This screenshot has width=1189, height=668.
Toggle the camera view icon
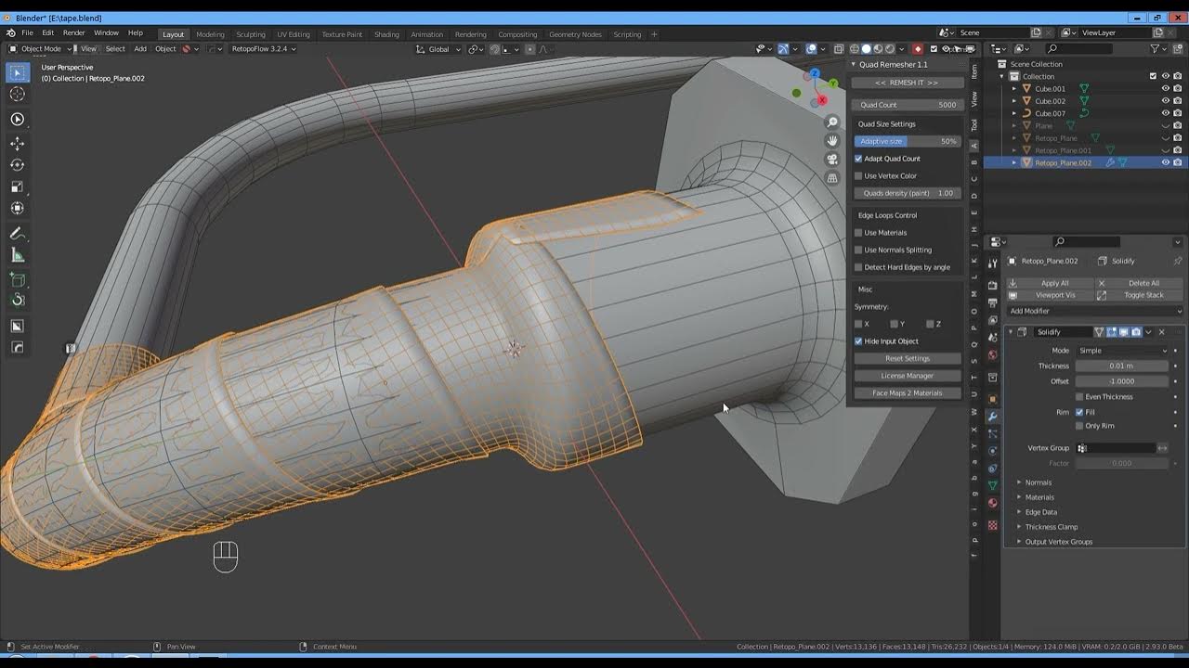click(832, 159)
